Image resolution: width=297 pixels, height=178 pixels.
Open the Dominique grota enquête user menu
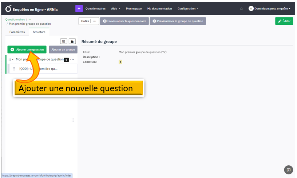[270, 9]
